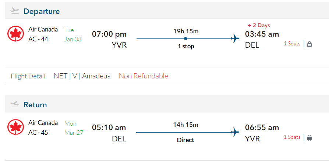
Task: Click flight number AC - 44
Action: (x=38, y=39)
